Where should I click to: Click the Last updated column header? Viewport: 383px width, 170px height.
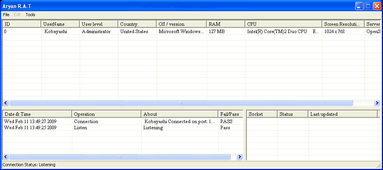pos(342,114)
